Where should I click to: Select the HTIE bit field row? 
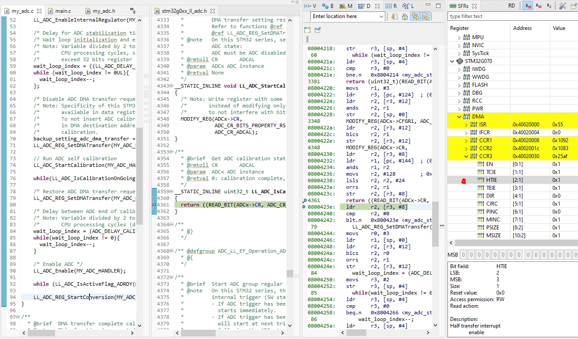click(513, 180)
